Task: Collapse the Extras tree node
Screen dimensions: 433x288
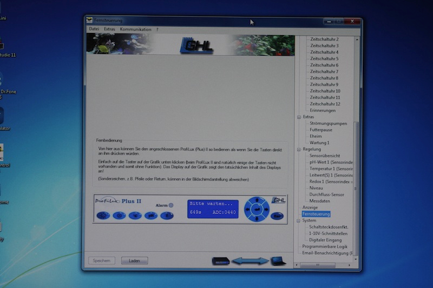Action: 299,117
